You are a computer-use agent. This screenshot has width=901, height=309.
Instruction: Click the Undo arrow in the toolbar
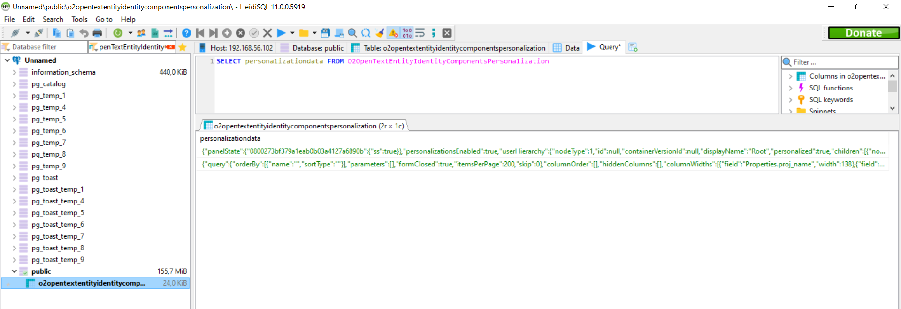[x=84, y=33]
